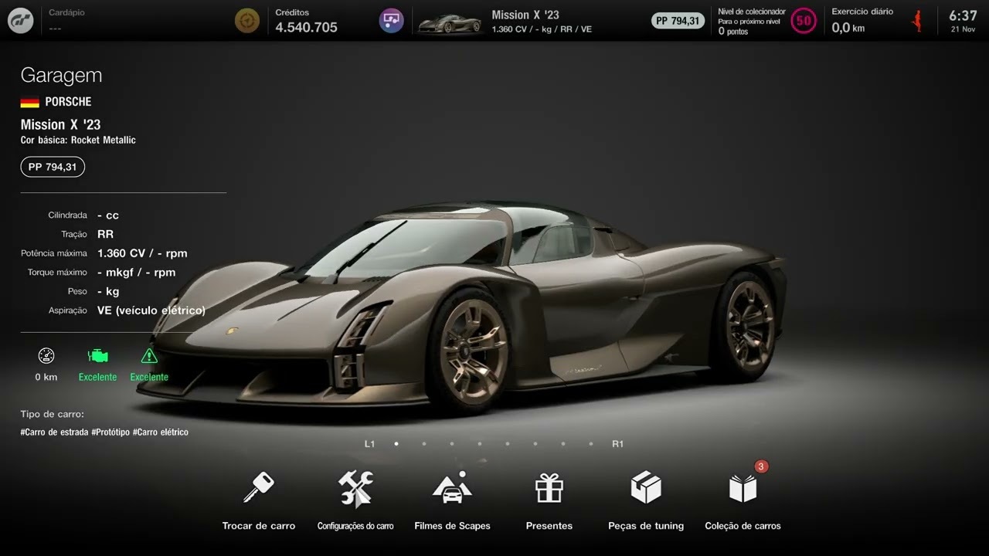
Task: Click the odometer 0 km icon
Action: pyautogui.click(x=46, y=356)
